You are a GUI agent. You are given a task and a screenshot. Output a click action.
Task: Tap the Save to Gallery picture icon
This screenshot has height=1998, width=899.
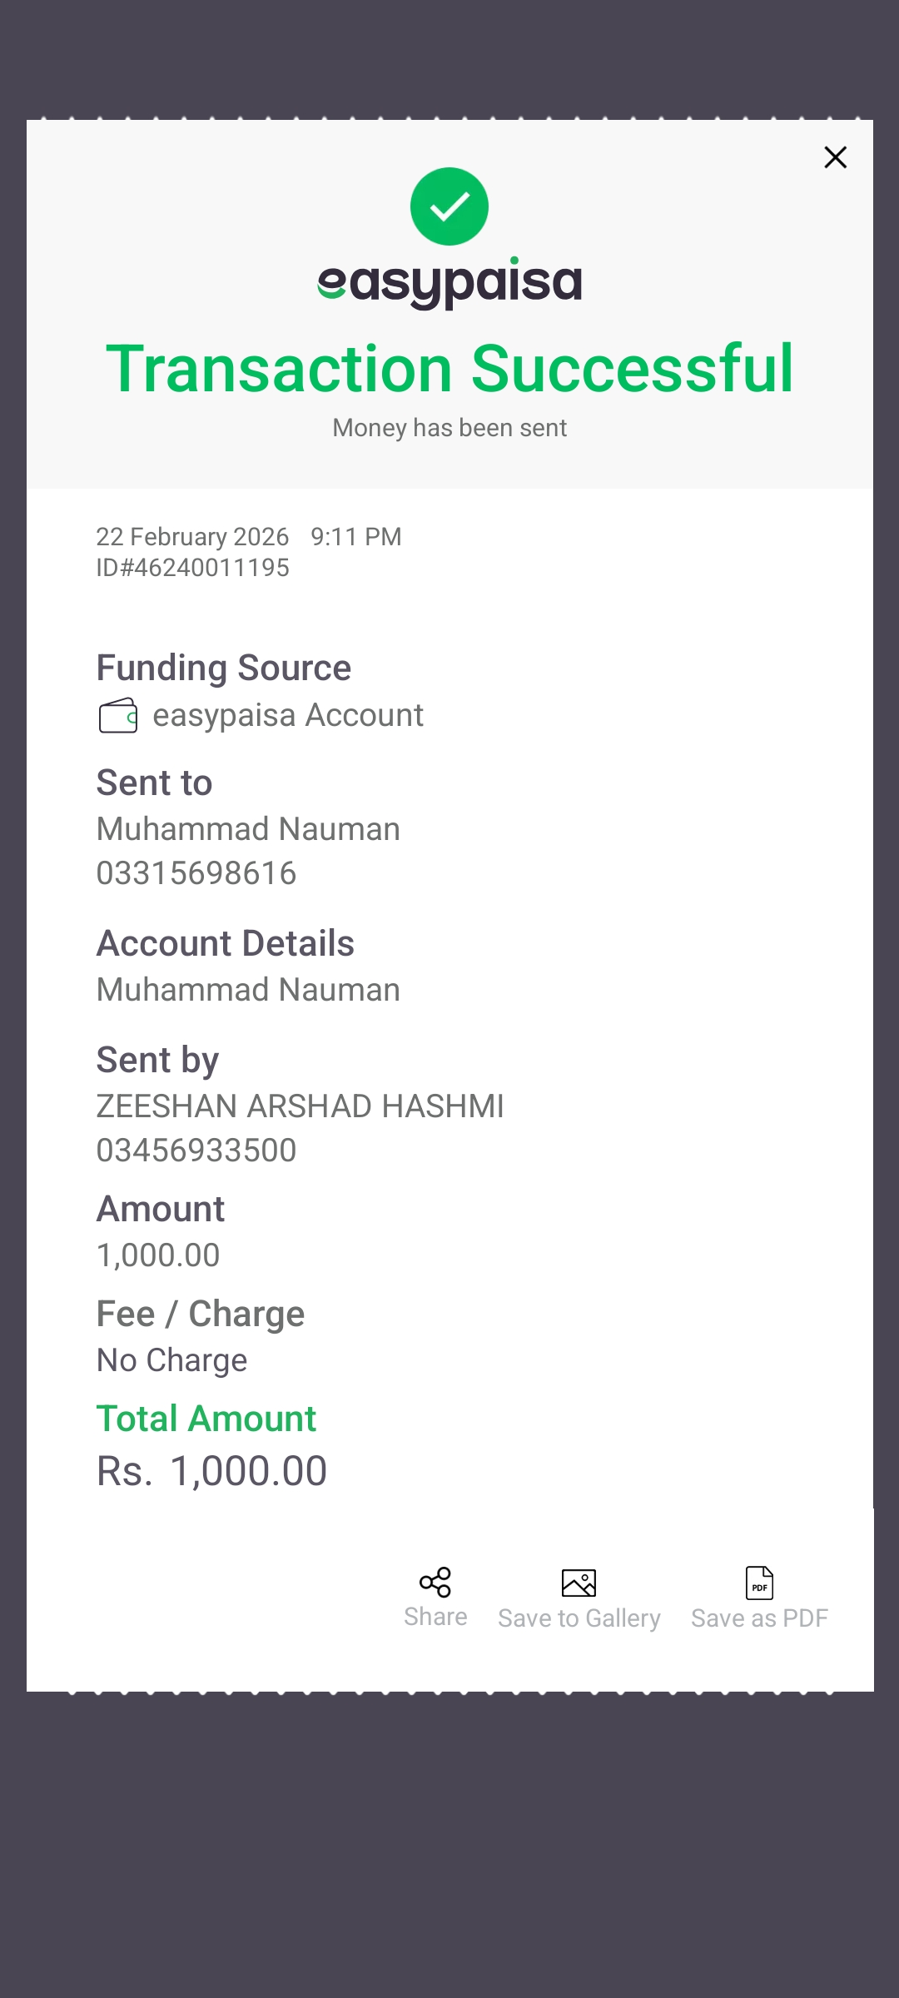point(579,1583)
